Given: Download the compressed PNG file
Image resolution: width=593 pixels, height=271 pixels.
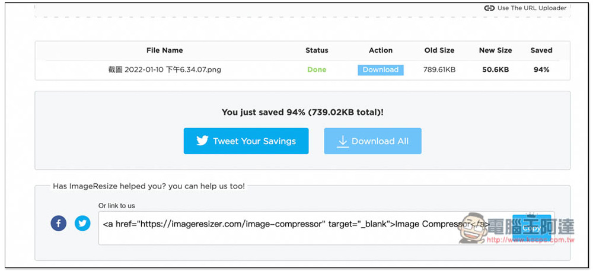Looking at the screenshot, I should coord(381,70).
